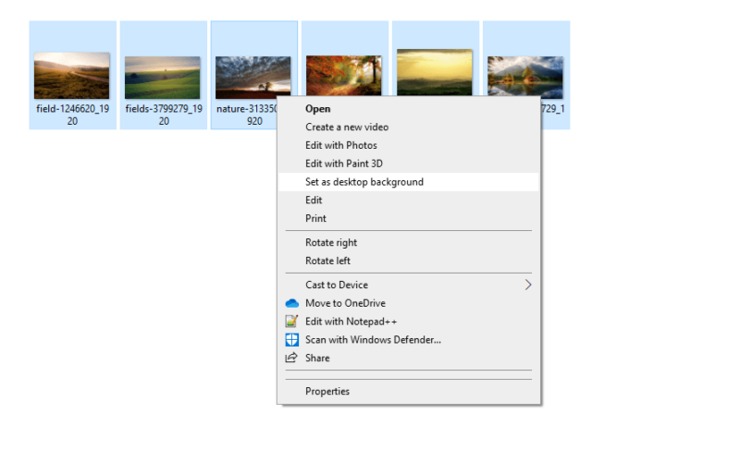Click the Share arrow icon
740x462 pixels.
point(291,358)
